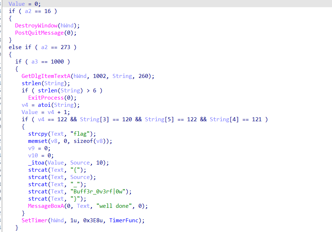The image size is (332, 232).
Task: Click v4 in the atoi assignment line
Action: pyautogui.click(x=25, y=105)
